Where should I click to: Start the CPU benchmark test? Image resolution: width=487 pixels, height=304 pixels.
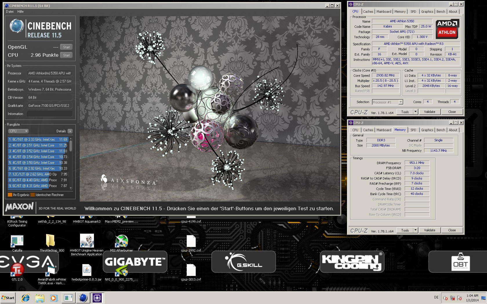point(66,55)
